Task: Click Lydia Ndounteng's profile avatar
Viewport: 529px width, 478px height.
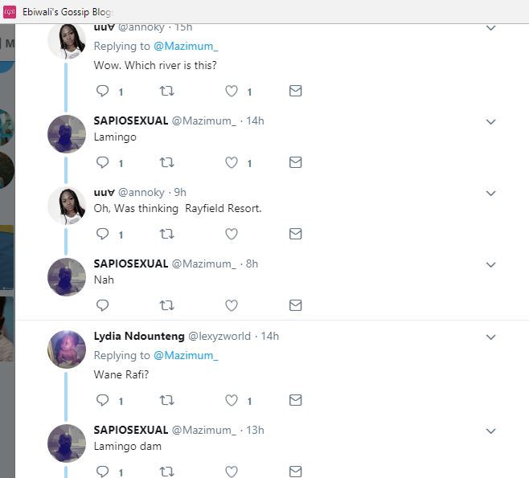Action: [x=67, y=349]
